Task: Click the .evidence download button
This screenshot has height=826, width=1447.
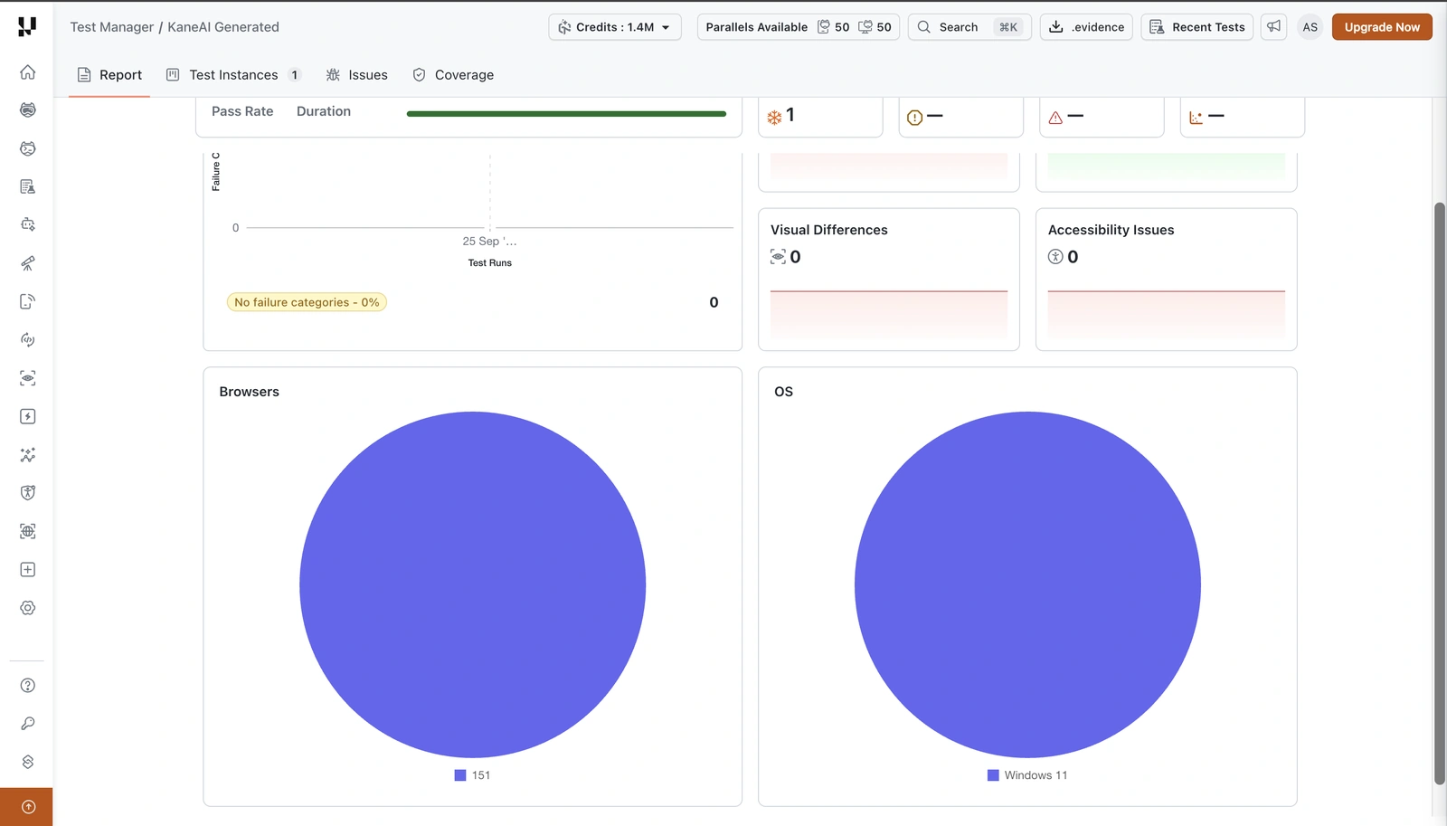Action: tap(1086, 27)
